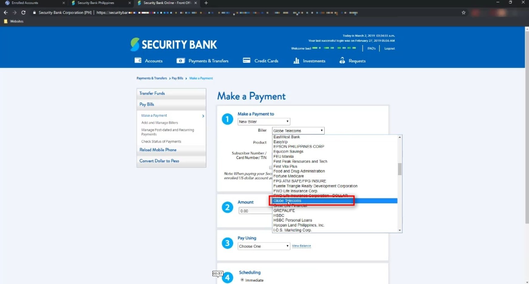529x284 pixels.
Task: Click Pay Bills breadcrumb link
Action: 177,78
